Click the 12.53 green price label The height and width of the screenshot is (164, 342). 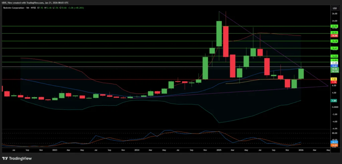[334, 60]
